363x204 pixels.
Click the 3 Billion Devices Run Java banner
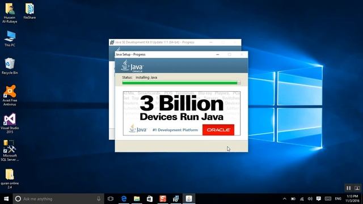[x=181, y=113]
